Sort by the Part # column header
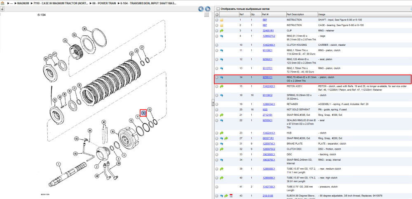Viewport: 412px width, 199px height. [x=274, y=14]
